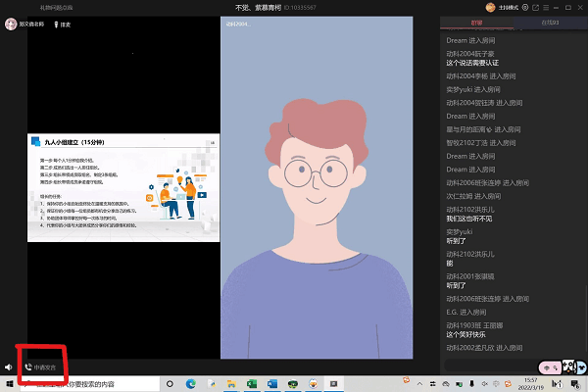Click the host teacher's avatar at top left
Image resolution: width=588 pixels, height=392 pixels.
(10, 24)
